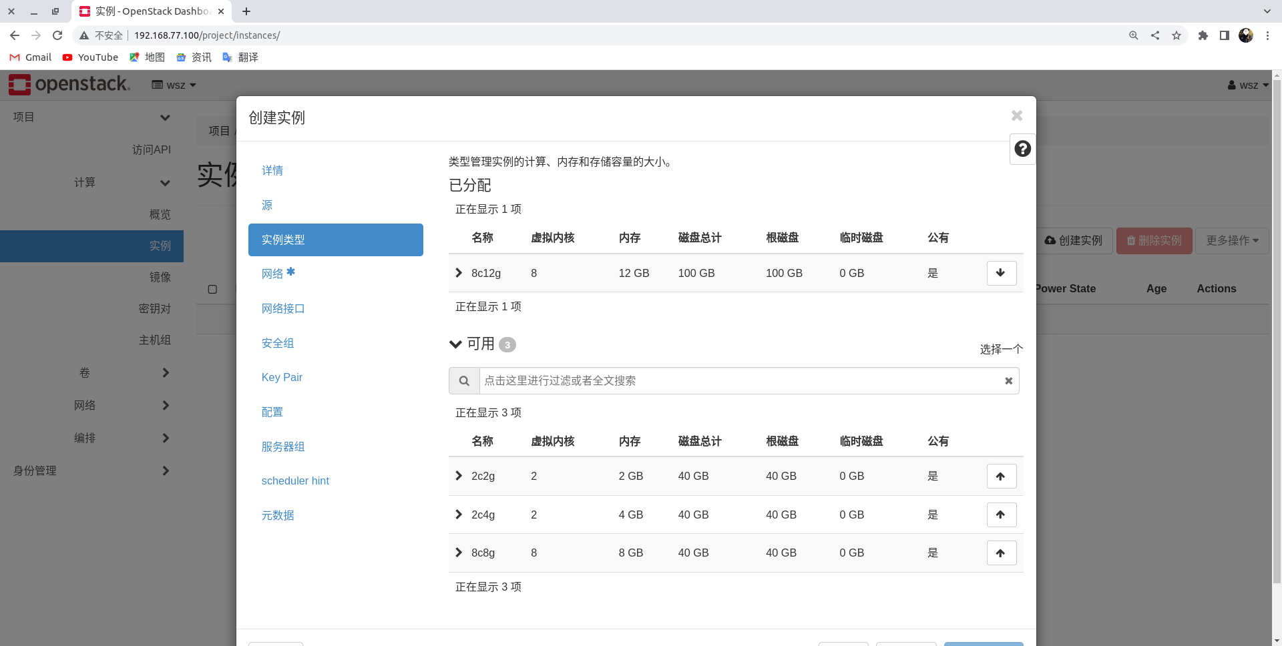Viewport: 1282px width, 646px height.
Task: Open new browser tab
Action: tap(246, 11)
